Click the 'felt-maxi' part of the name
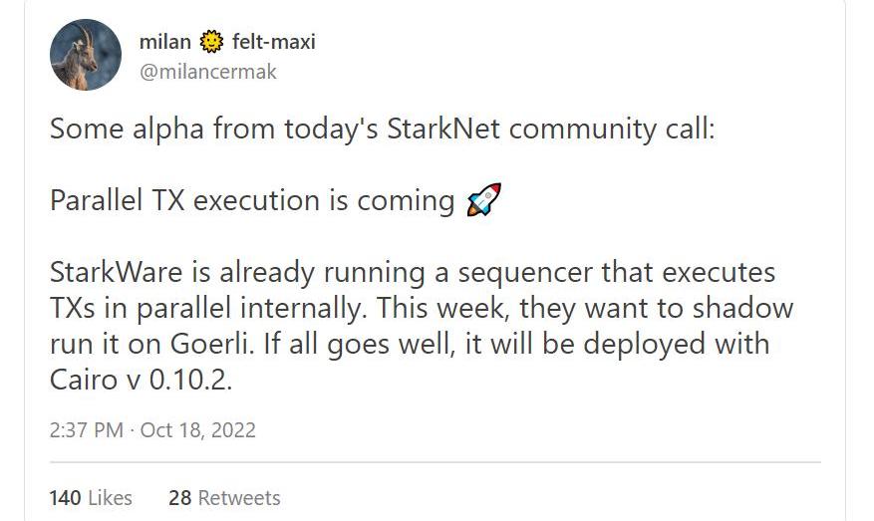The height and width of the screenshot is (521, 874). click(x=274, y=42)
